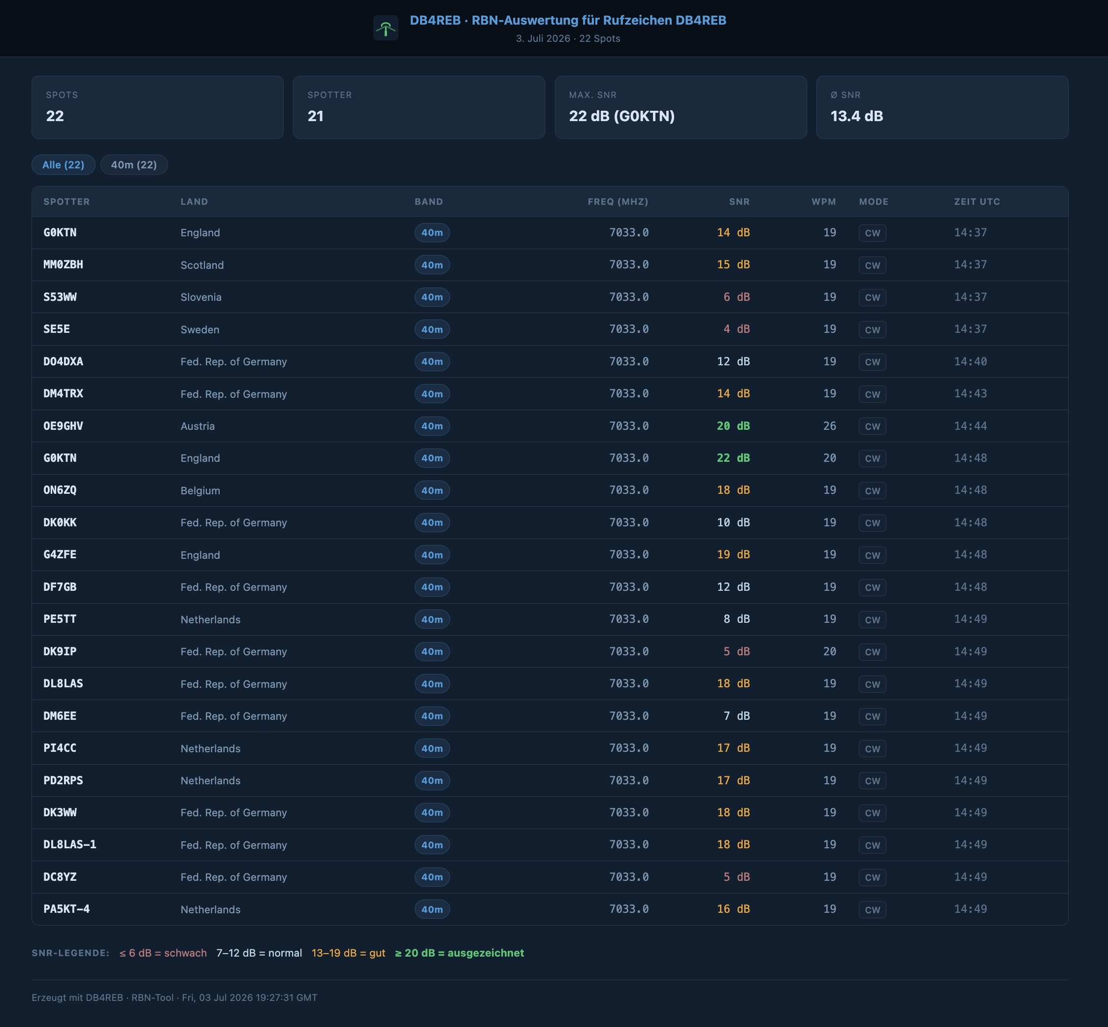The image size is (1108, 1027).
Task: Click the legend entry 7–12 dB = normal
Action: [x=259, y=953]
